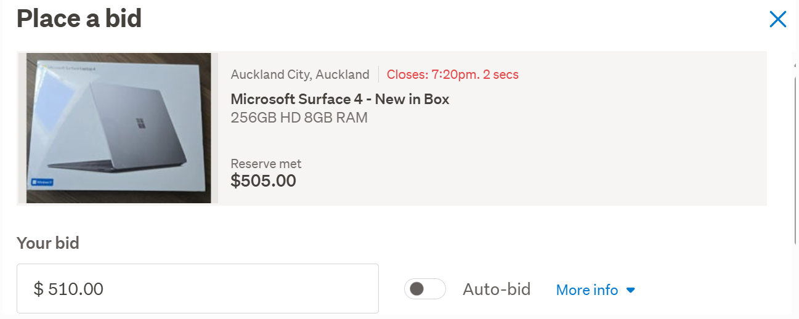Open the Surface laptop box photo
This screenshot has height=319, width=799.
point(118,128)
